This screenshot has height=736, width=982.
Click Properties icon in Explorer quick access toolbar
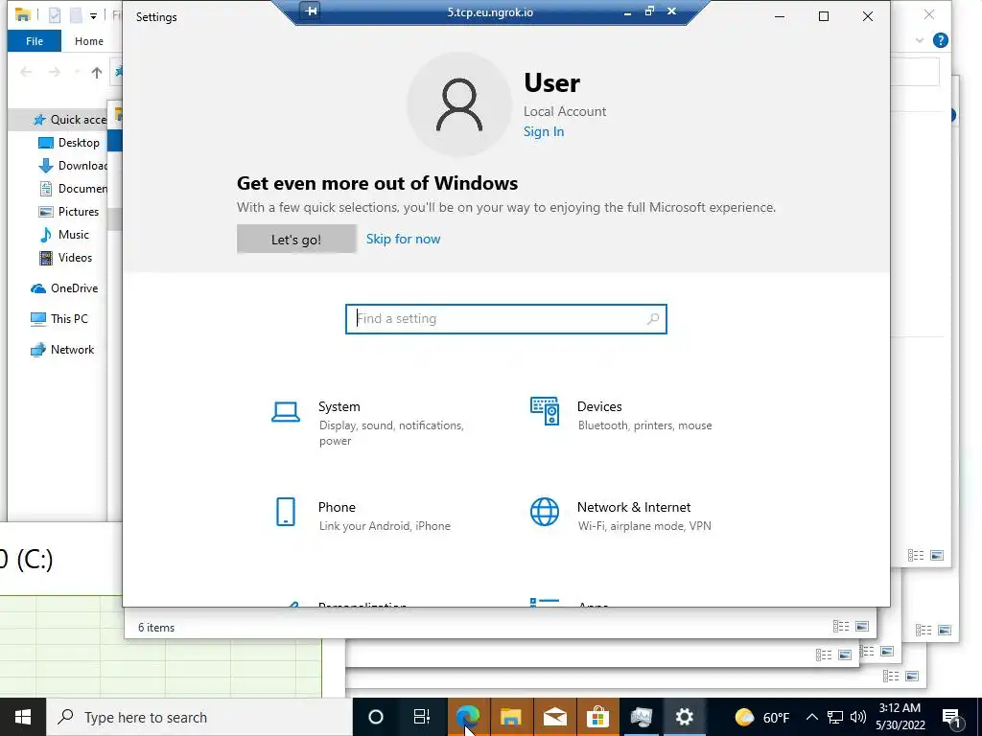(55, 15)
